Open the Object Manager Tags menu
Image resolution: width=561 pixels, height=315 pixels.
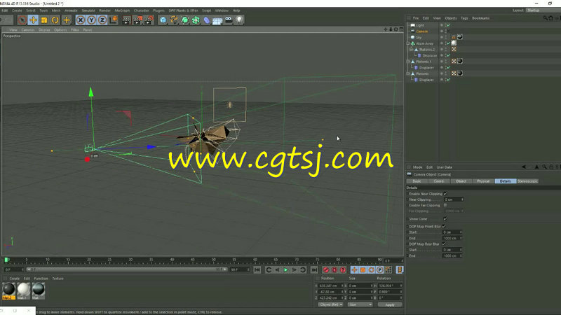click(464, 18)
